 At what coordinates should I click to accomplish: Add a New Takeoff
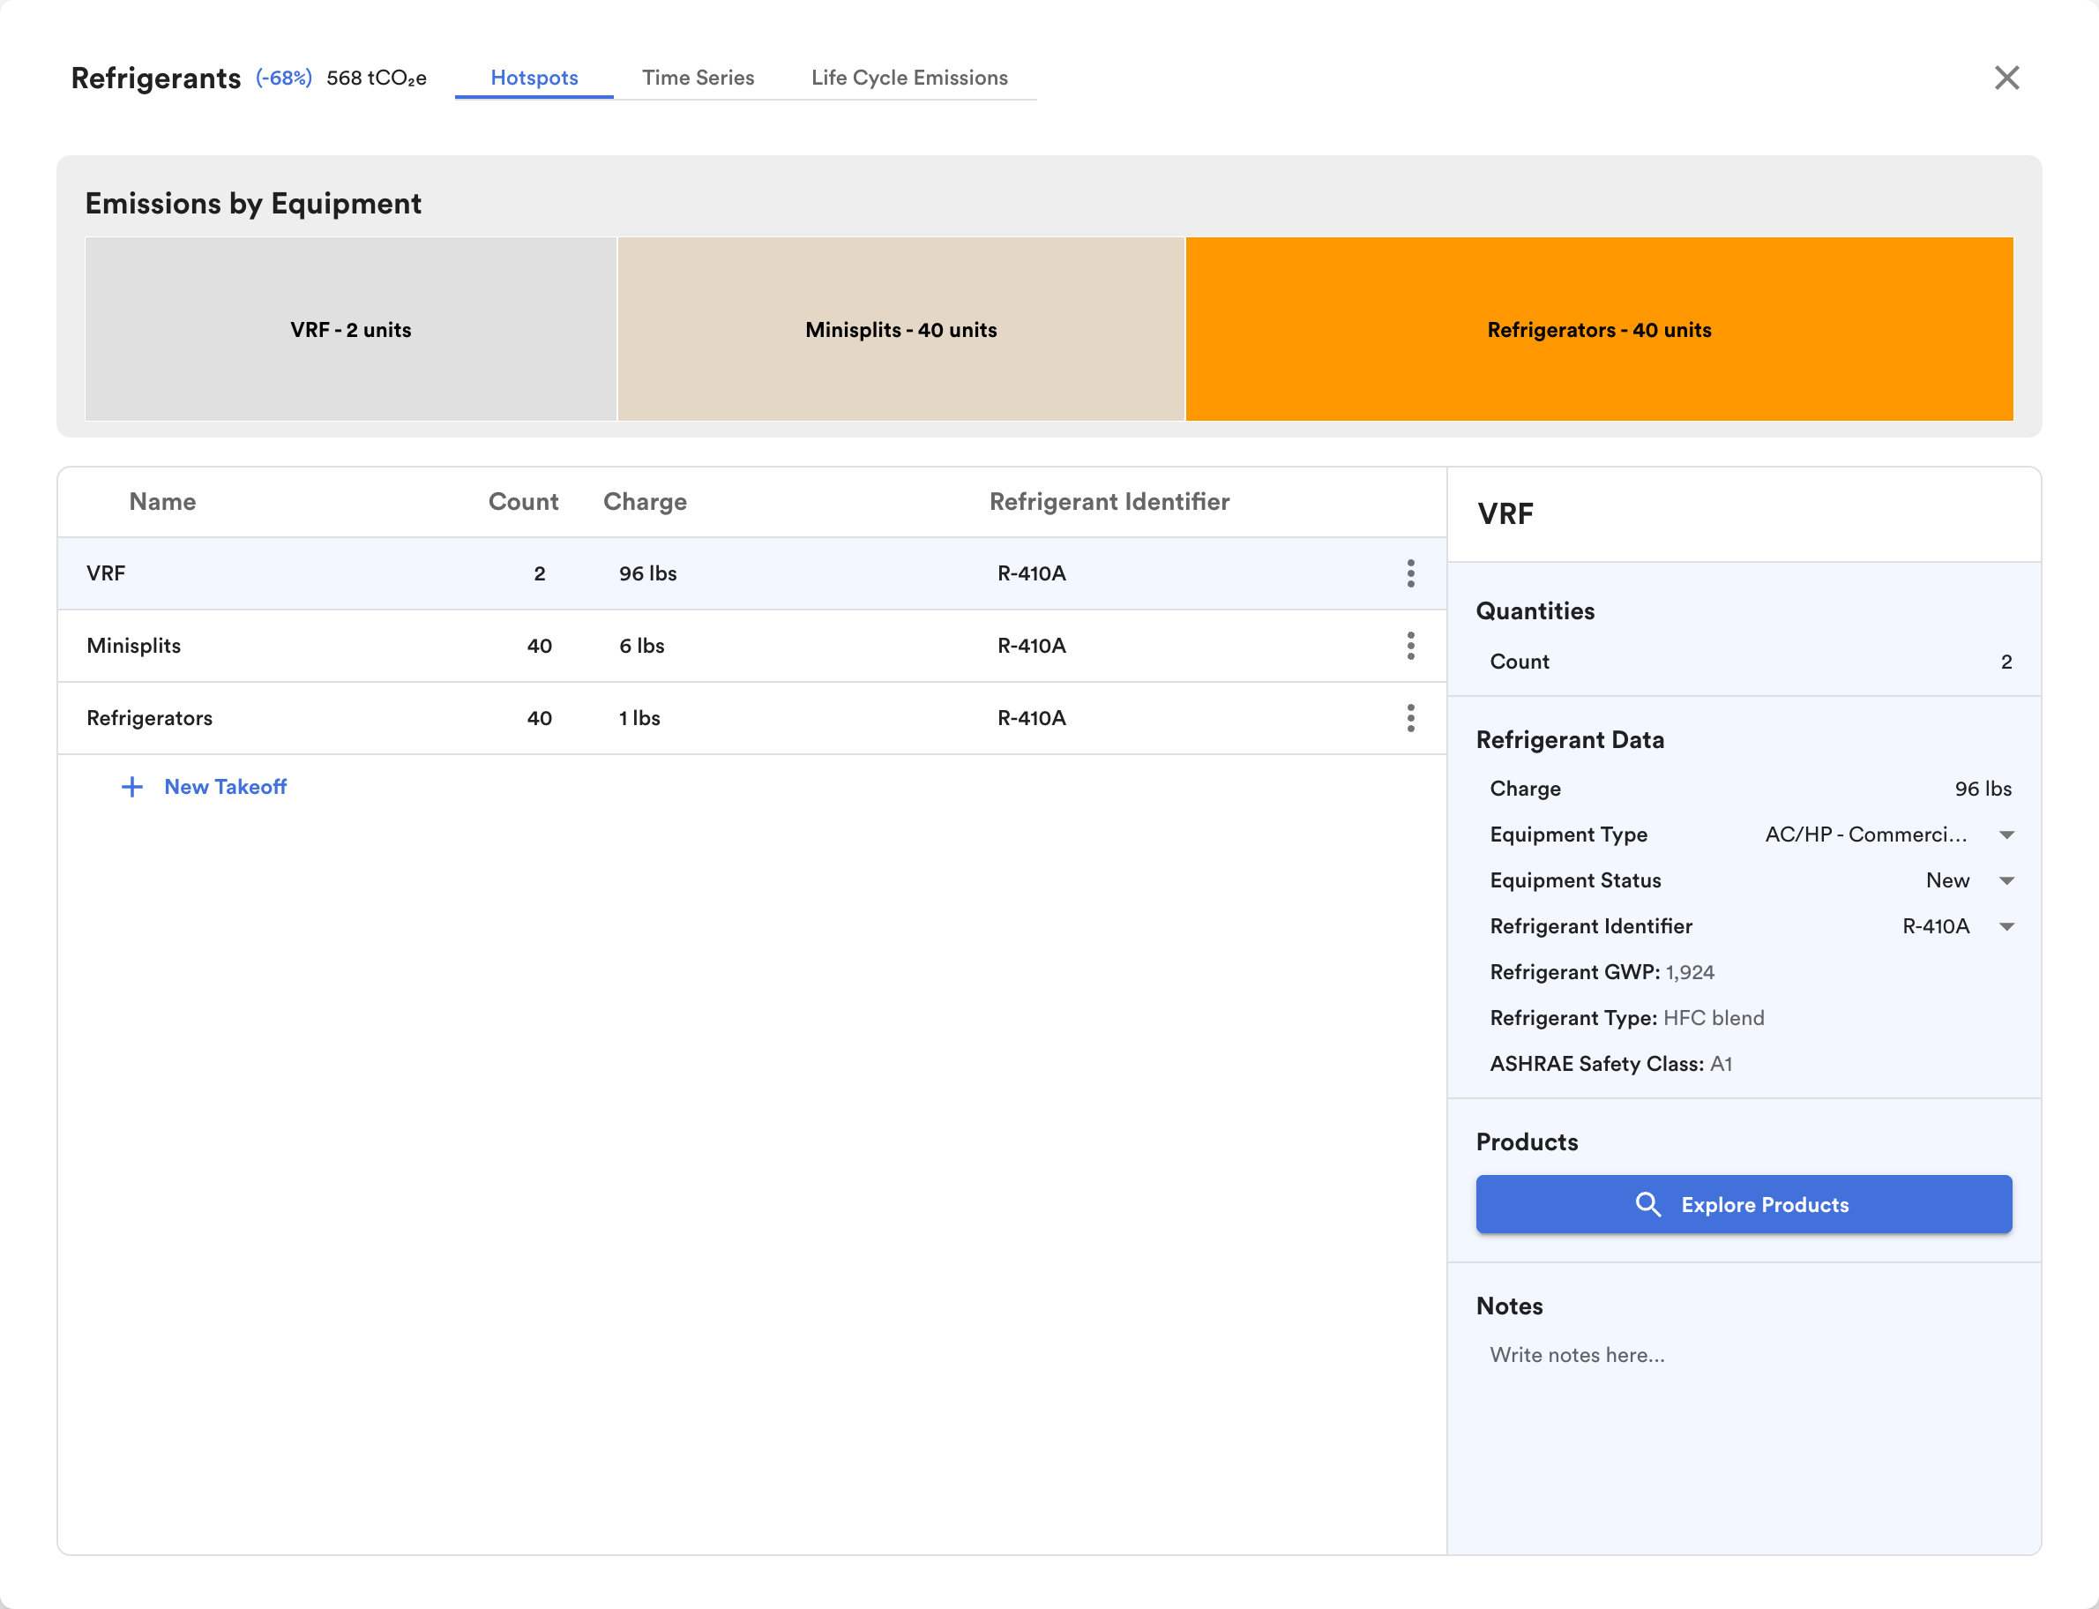click(x=204, y=786)
